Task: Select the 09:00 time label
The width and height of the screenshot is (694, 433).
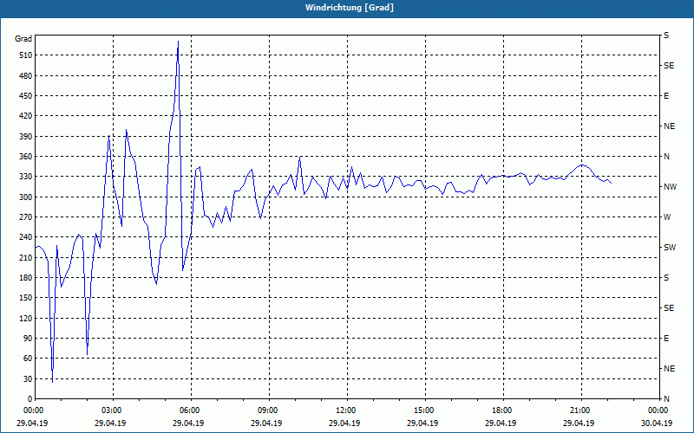Action: [269, 410]
